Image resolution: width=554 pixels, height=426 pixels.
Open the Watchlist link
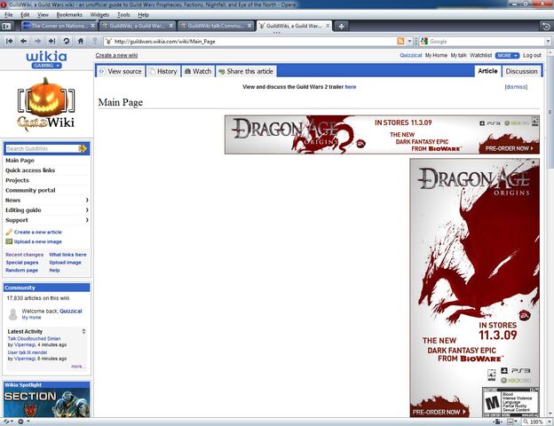click(480, 55)
